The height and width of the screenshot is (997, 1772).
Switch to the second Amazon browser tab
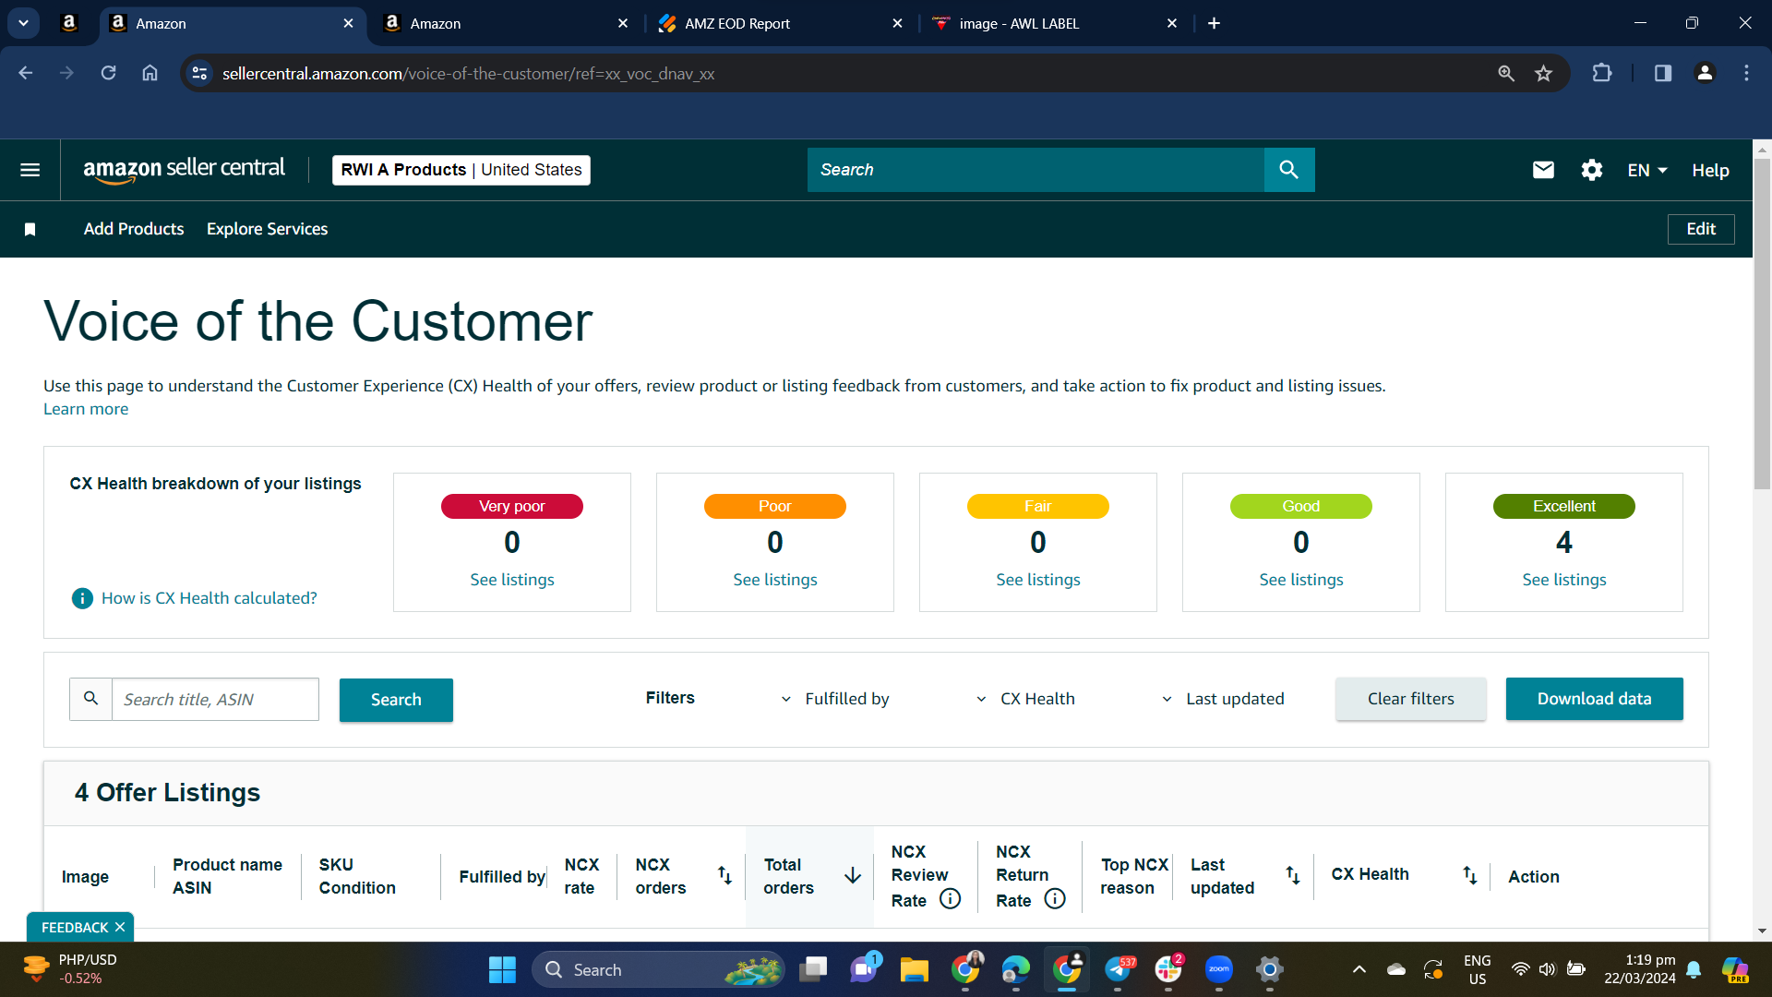pyautogui.click(x=506, y=23)
